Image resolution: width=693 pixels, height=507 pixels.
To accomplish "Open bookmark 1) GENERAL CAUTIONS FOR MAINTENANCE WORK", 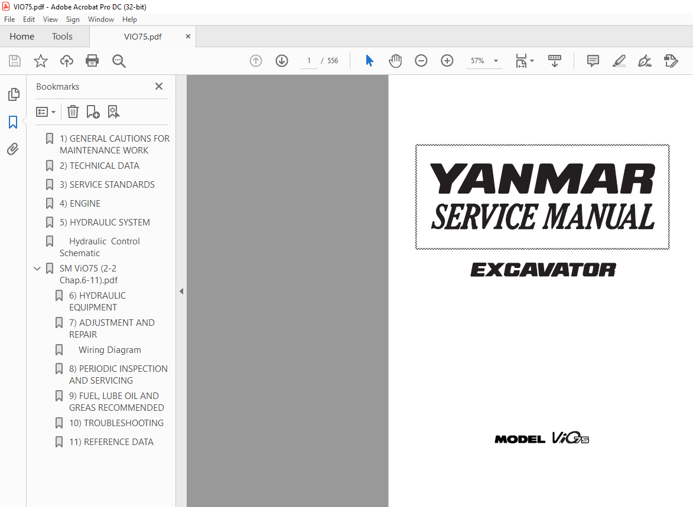I will click(x=115, y=145).
